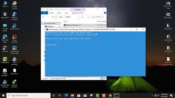Open This PC desktop icon
The image size is (175, 98).
[5, 4]
